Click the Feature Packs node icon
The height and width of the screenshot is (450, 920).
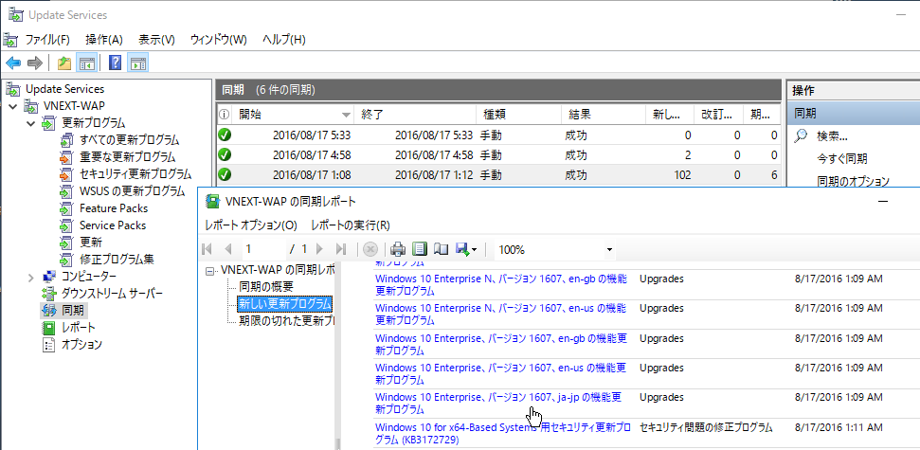[x=66, y=208]
